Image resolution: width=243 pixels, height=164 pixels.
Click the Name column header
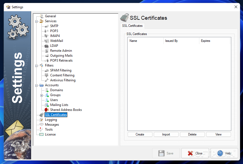(145, 41)
